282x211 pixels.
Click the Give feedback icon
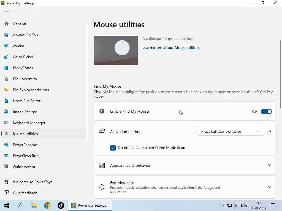pos(6,193)
